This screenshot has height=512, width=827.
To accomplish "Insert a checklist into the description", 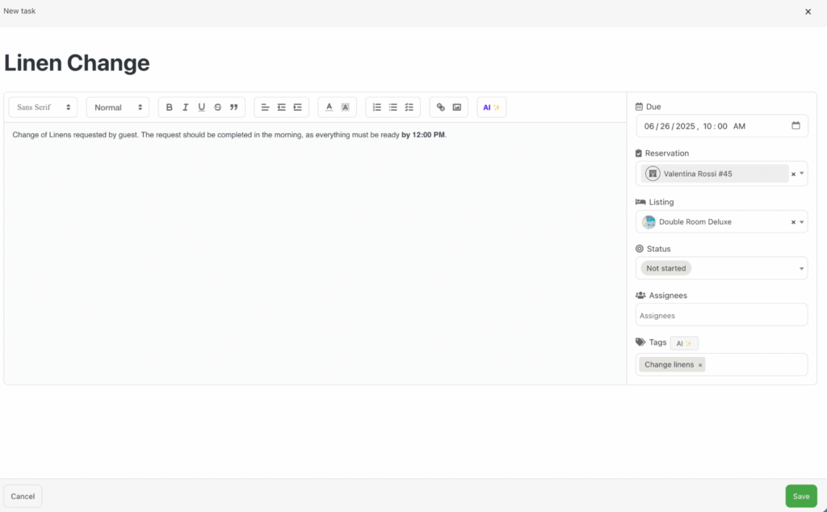I will (x=409, y=107).
